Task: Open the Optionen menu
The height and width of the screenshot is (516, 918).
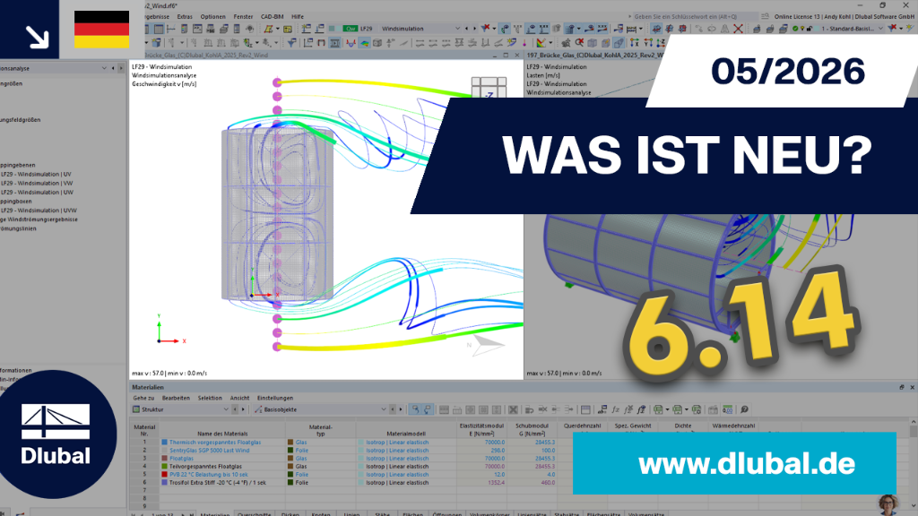Action: pyautogui.click(x=212, y=17)
